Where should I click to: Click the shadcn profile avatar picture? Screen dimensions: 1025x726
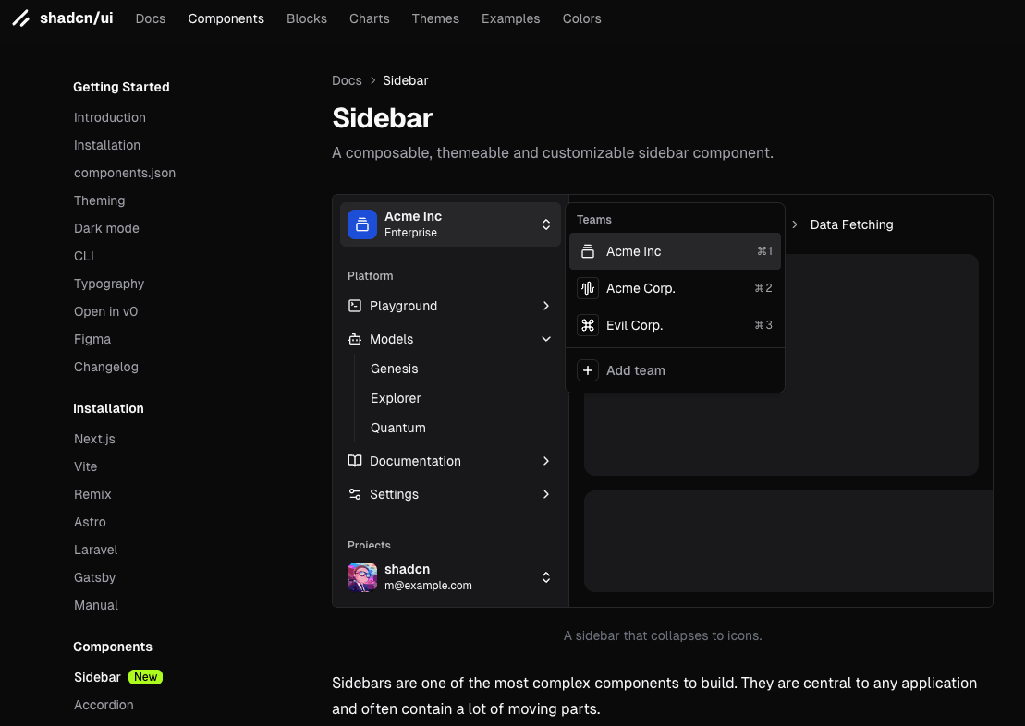pyautogui.click(x=361, y=576)
